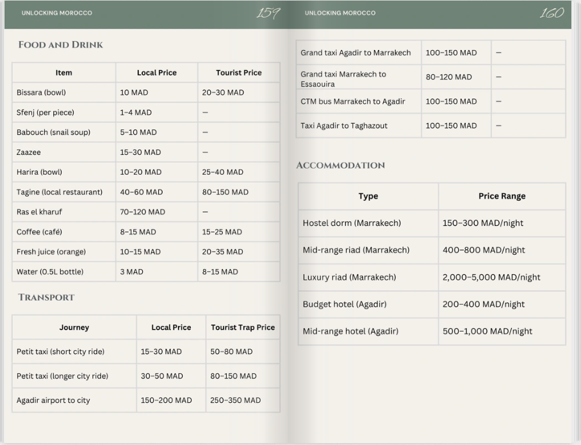Viewport: 581px width, 445px height.
Task: Select 'Hostel dorm (Marrakech)' row
Action: click(352, 223)
